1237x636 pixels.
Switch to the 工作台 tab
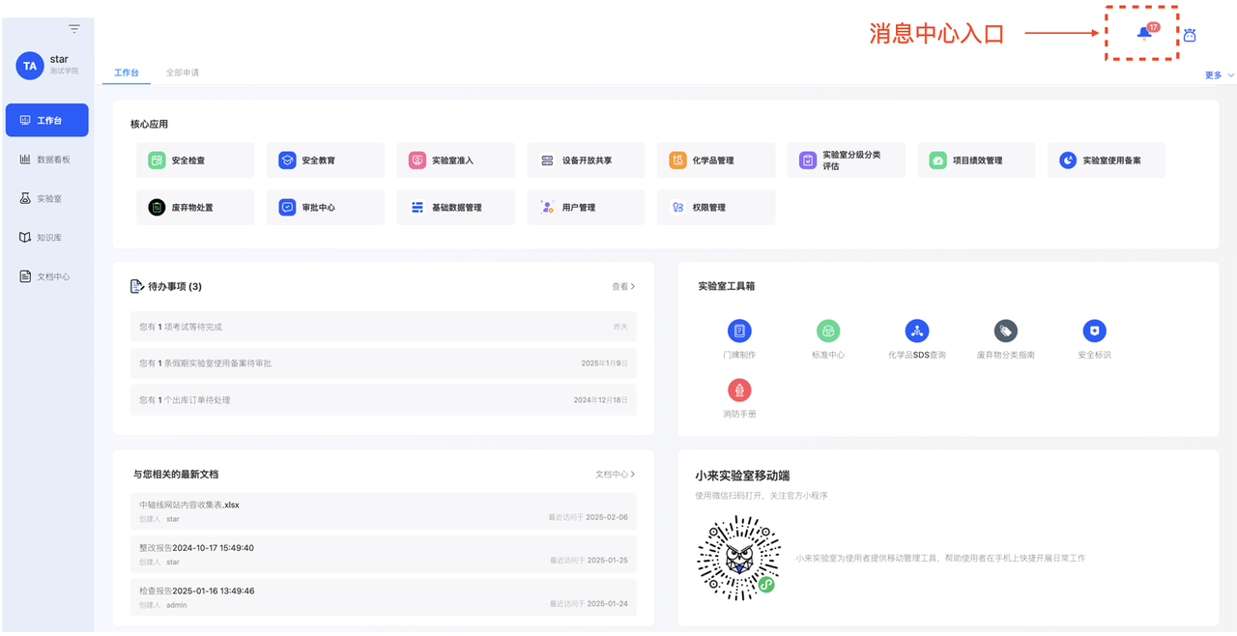(126, 72)
